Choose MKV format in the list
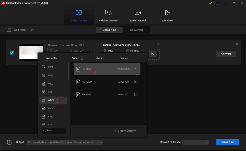246x151 pixels. tap(53, 84)
